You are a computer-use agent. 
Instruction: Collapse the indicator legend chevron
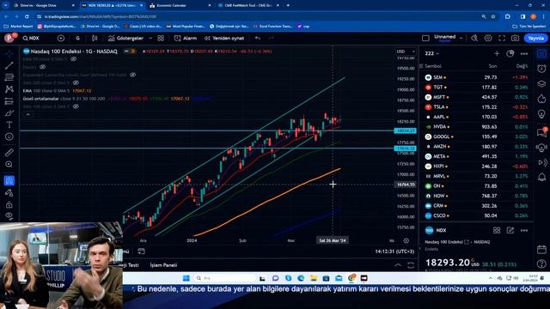(28, 114)
